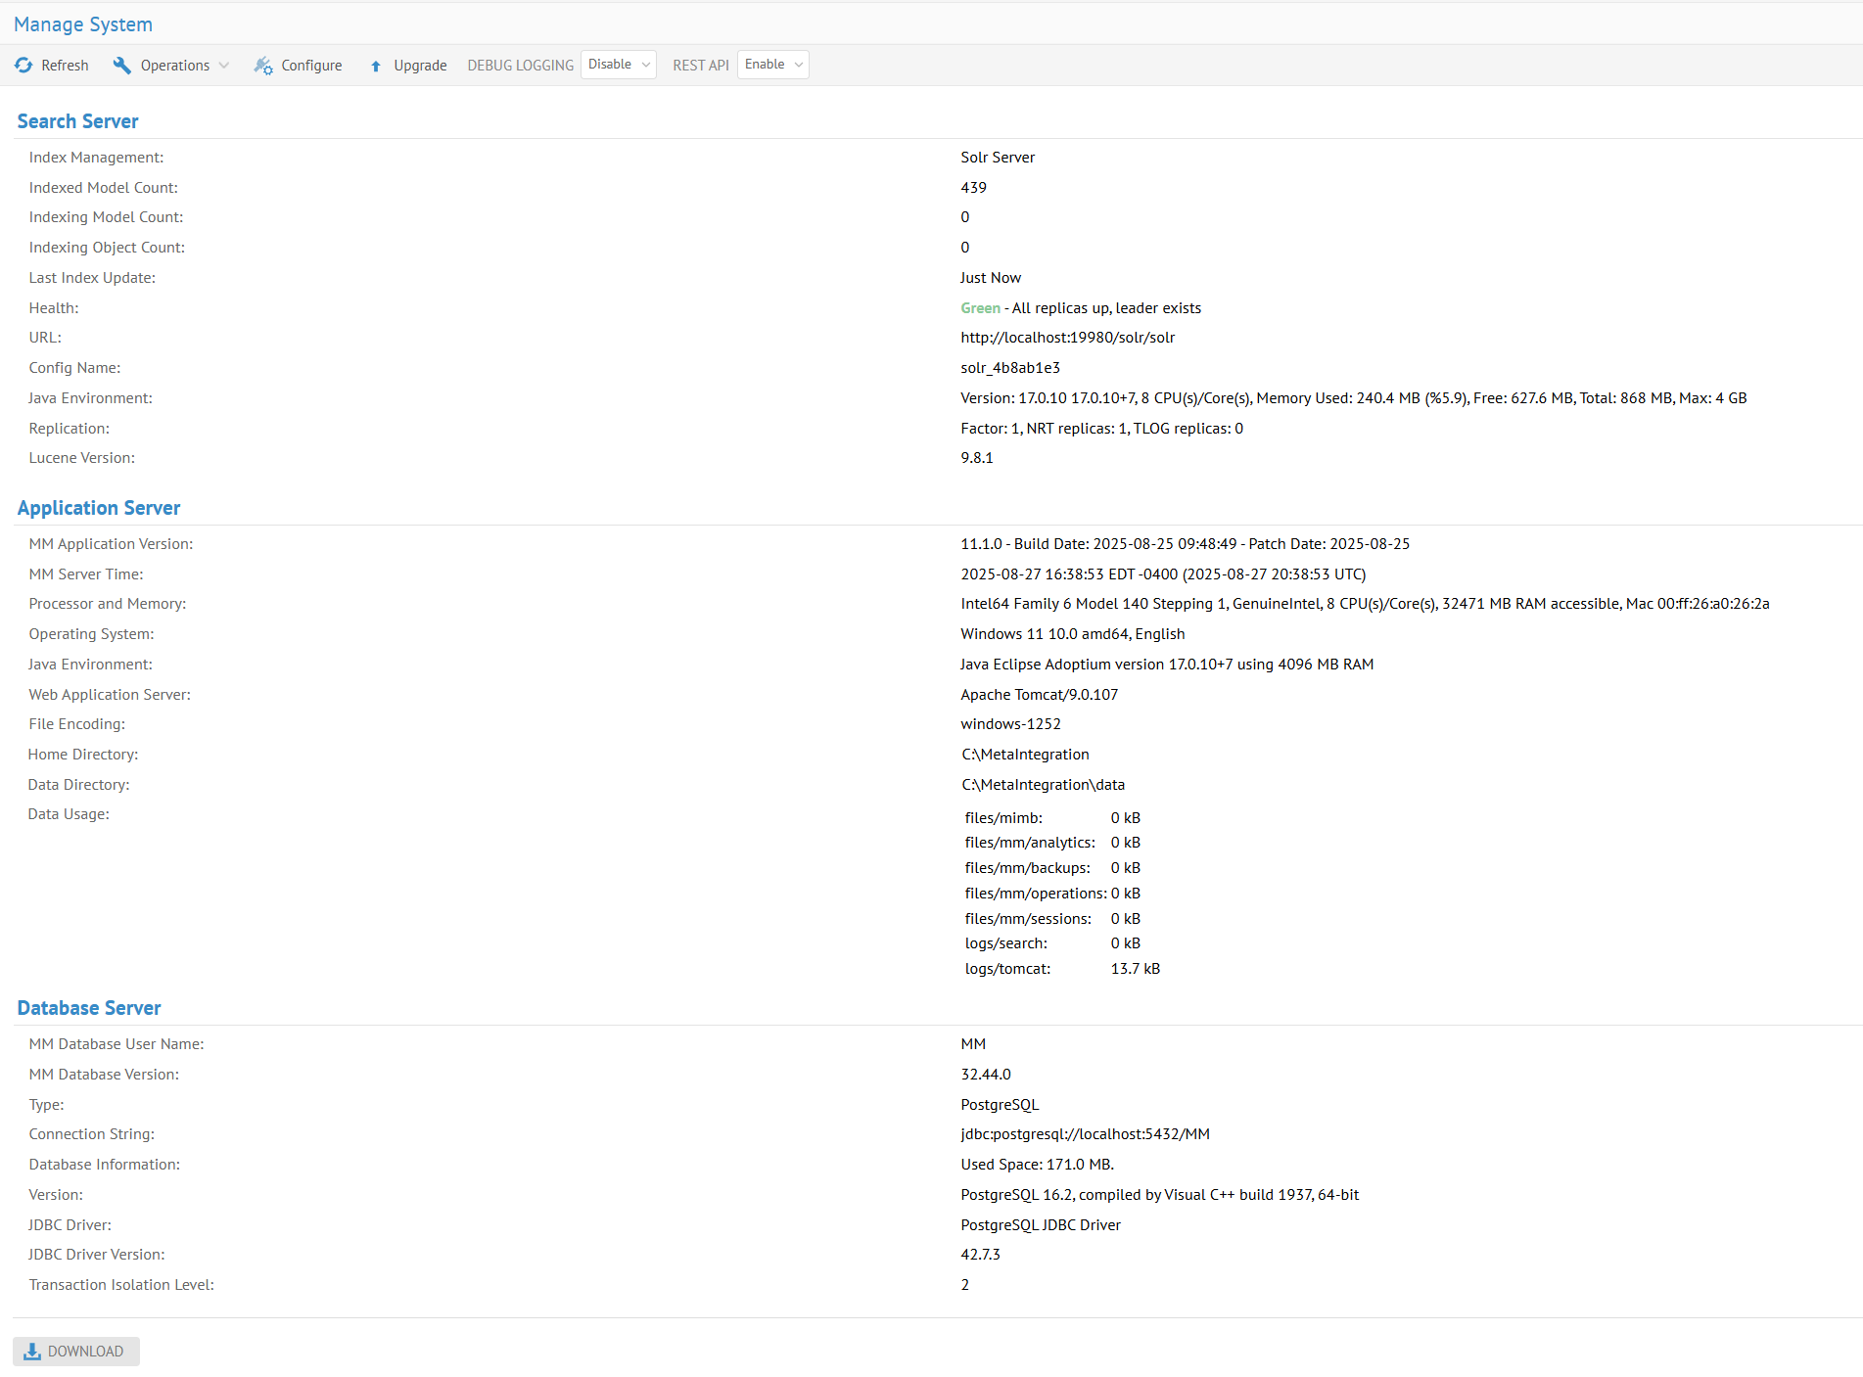
Task: Click the green Health status text
Action: click(980, 308)
